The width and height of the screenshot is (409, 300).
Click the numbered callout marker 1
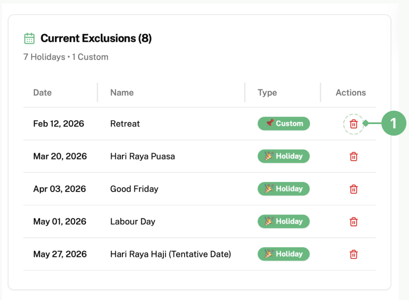393,124
